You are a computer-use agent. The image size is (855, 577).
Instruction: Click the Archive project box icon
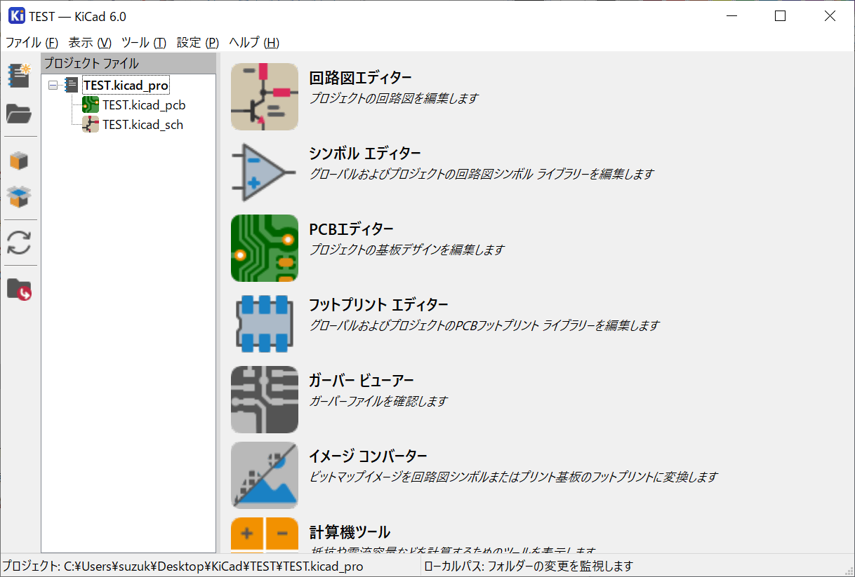click(19, 161)
